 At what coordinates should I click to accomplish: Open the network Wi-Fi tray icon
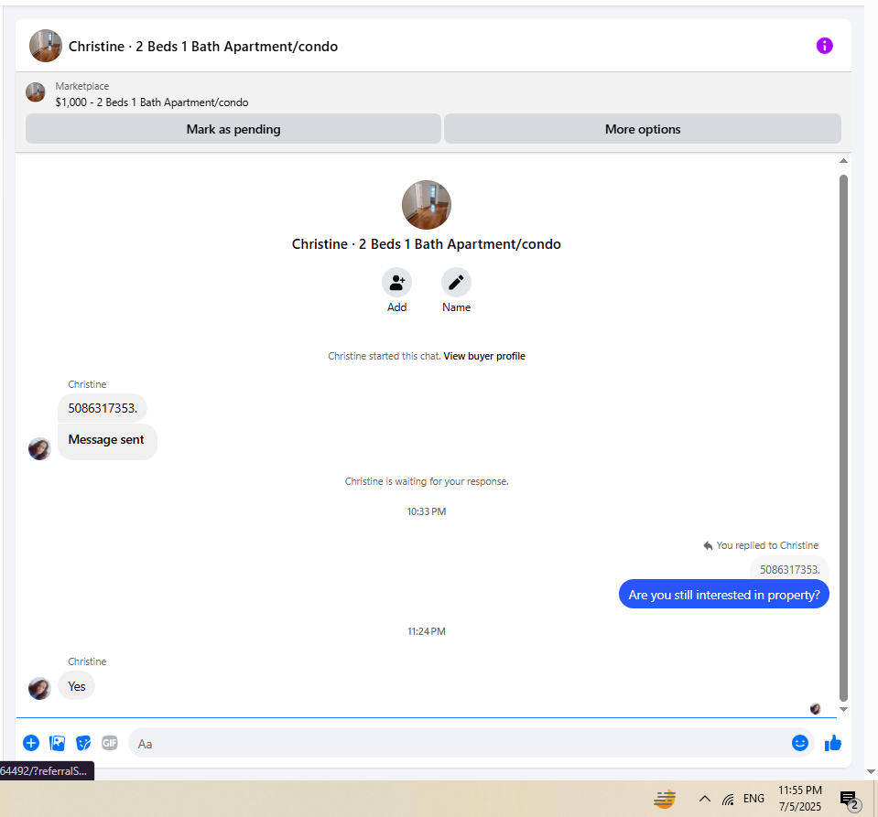(728, 799)
